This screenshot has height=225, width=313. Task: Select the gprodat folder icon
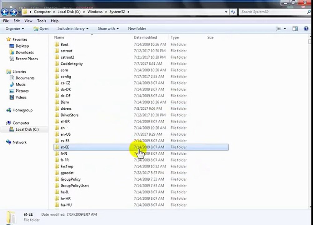(x=57, y=173)
